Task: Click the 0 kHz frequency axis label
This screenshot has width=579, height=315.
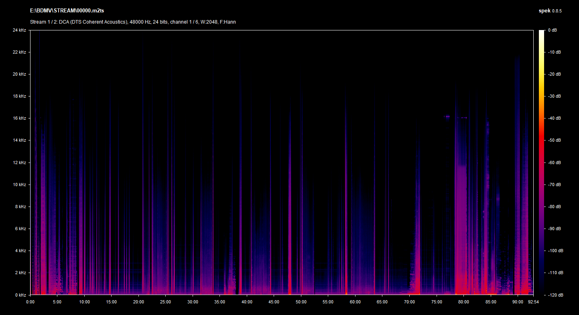Action: [20, 295]
